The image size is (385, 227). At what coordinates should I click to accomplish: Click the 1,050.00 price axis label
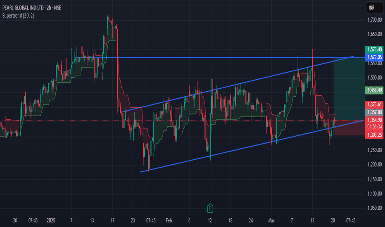(374, 208)
